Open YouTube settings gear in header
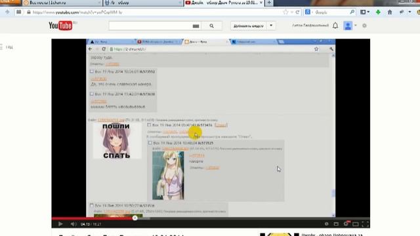 [x=364, y=26]
